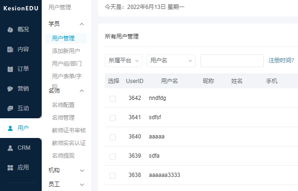The height and width of the screenshot is (191, 298).
Task: Click the 营销 marketing icon in sidebar
Action: (x=10, y=89)
